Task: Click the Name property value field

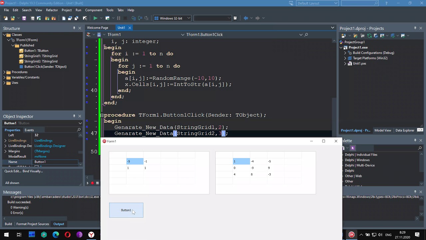Action: pyautogui.click(x=56, y=162)
